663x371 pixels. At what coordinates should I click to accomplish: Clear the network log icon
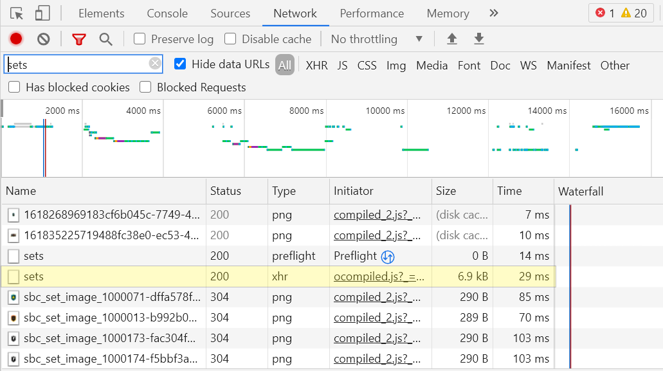[43, 39]
